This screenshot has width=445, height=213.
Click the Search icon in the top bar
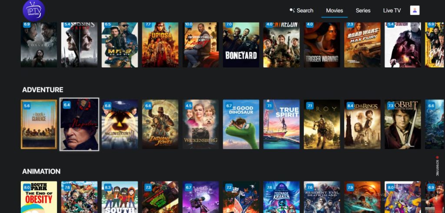coord(292,10)
